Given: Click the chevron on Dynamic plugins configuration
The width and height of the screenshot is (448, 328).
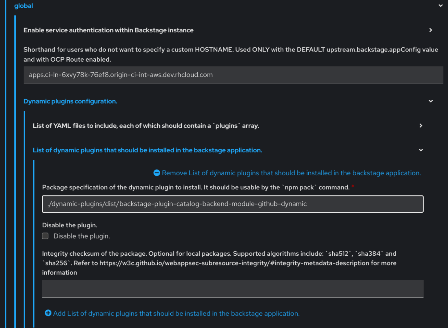Looking at the screenshot, I should pos(431,101).
